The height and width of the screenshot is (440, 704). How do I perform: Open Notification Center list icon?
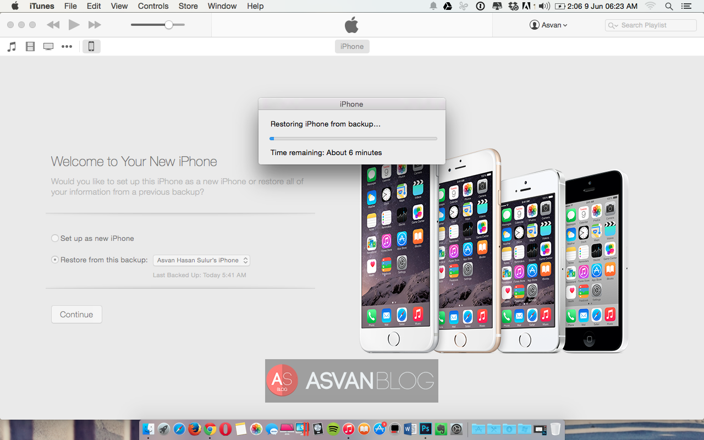tap(686, 6)
